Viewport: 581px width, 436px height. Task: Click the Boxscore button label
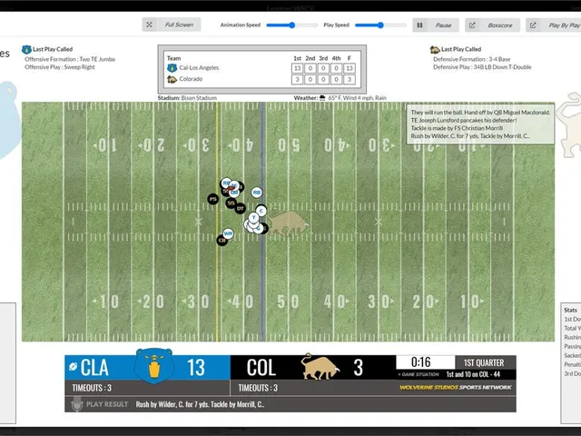click(x=500, y=25)
